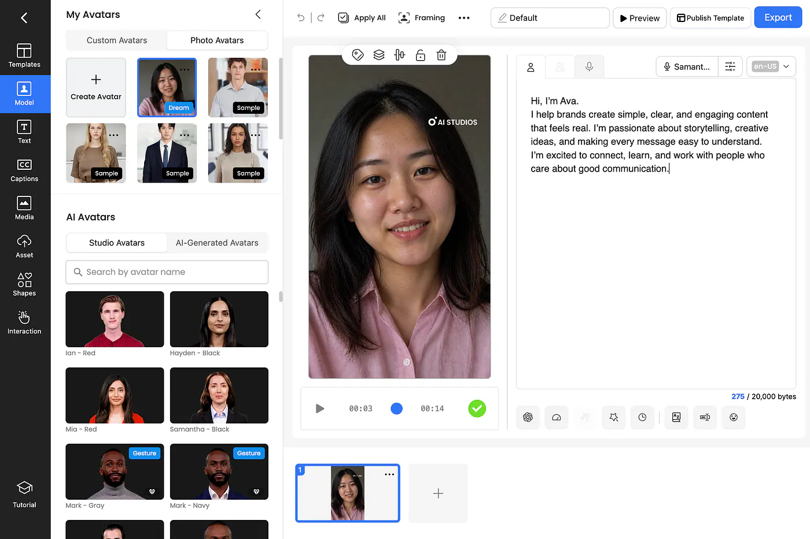
Task: Click the avatar panel scrollbar
Action: [x=281, y=98]
